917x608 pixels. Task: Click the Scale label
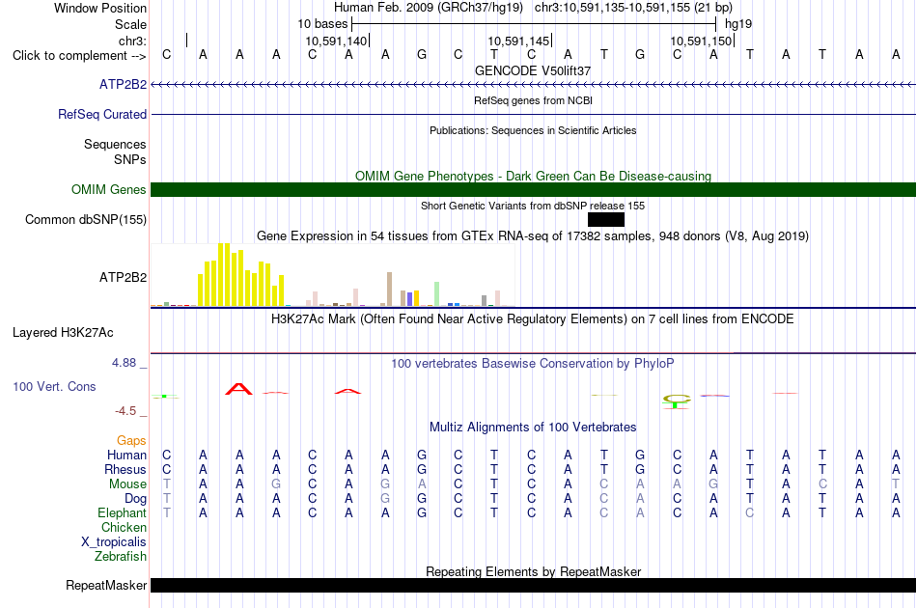pos(130,24)
